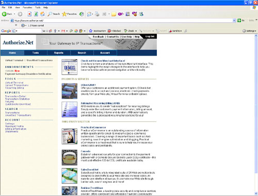Select the Account navigation tab
The image size is (258, 196).
105,53
